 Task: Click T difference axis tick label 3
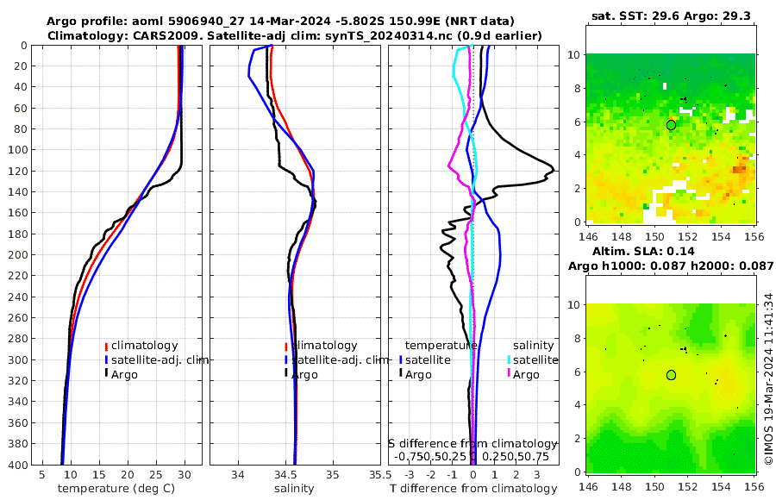(537, 475)
